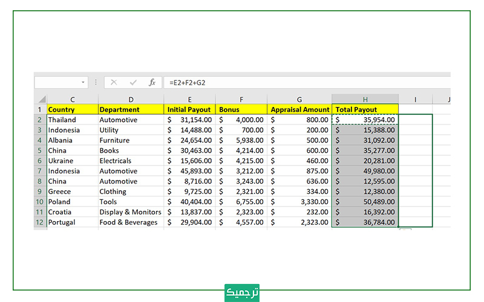
Task: Select column E header
Action: click(189, 99)
